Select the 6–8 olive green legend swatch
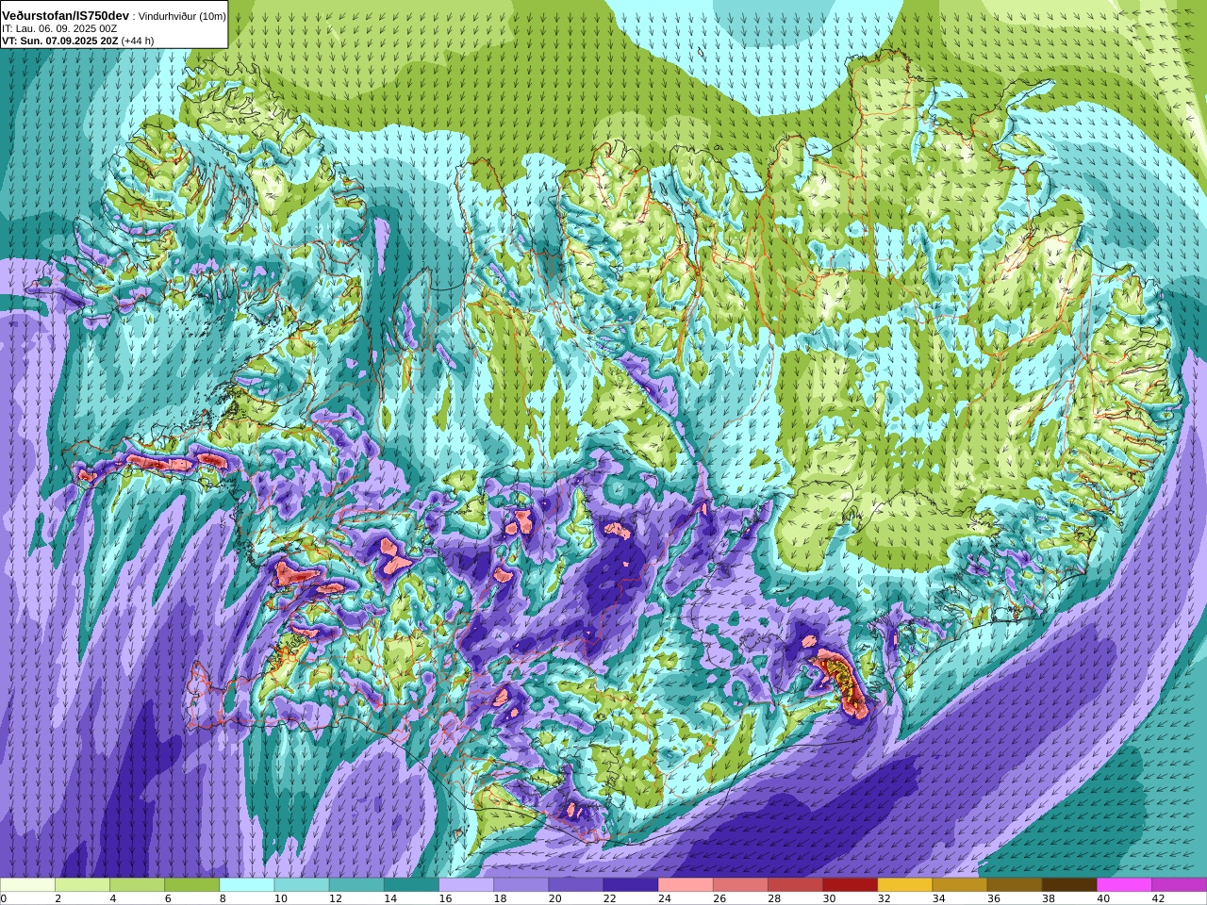 [191, 885]
